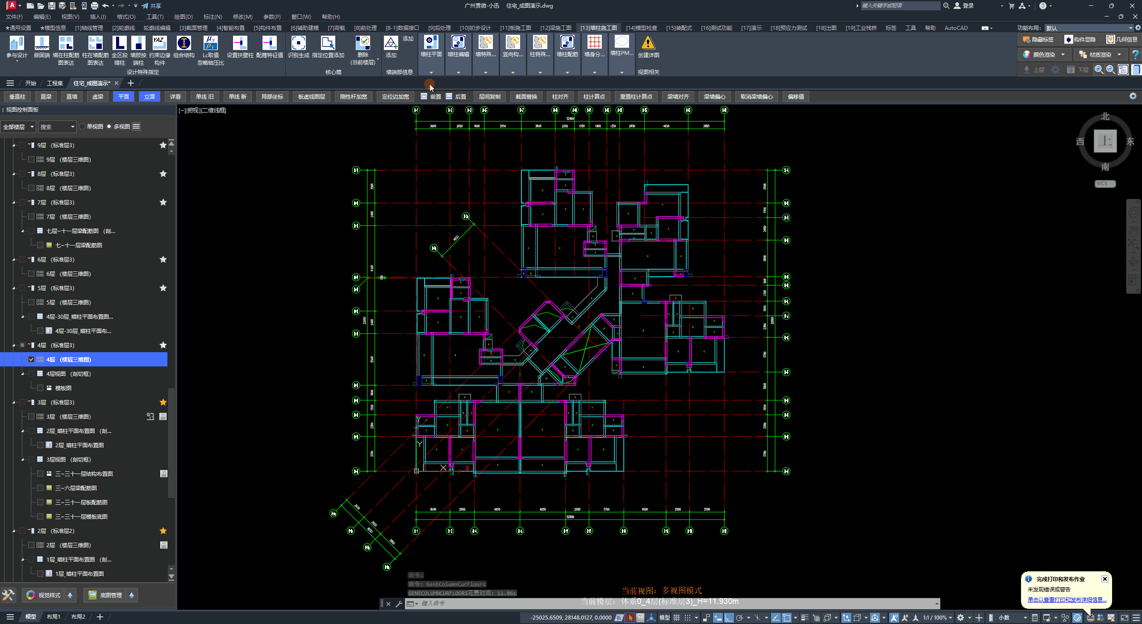Screen dimensions: 1142x624
Task: Open the 颜色渲染 color option
Action: pyautogui.click(x=1044, y=54)
